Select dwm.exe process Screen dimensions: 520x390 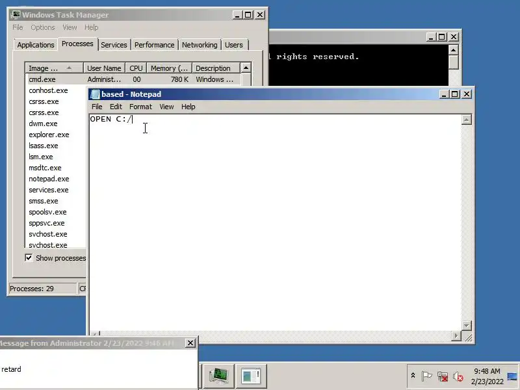click(x=43, y=123)
